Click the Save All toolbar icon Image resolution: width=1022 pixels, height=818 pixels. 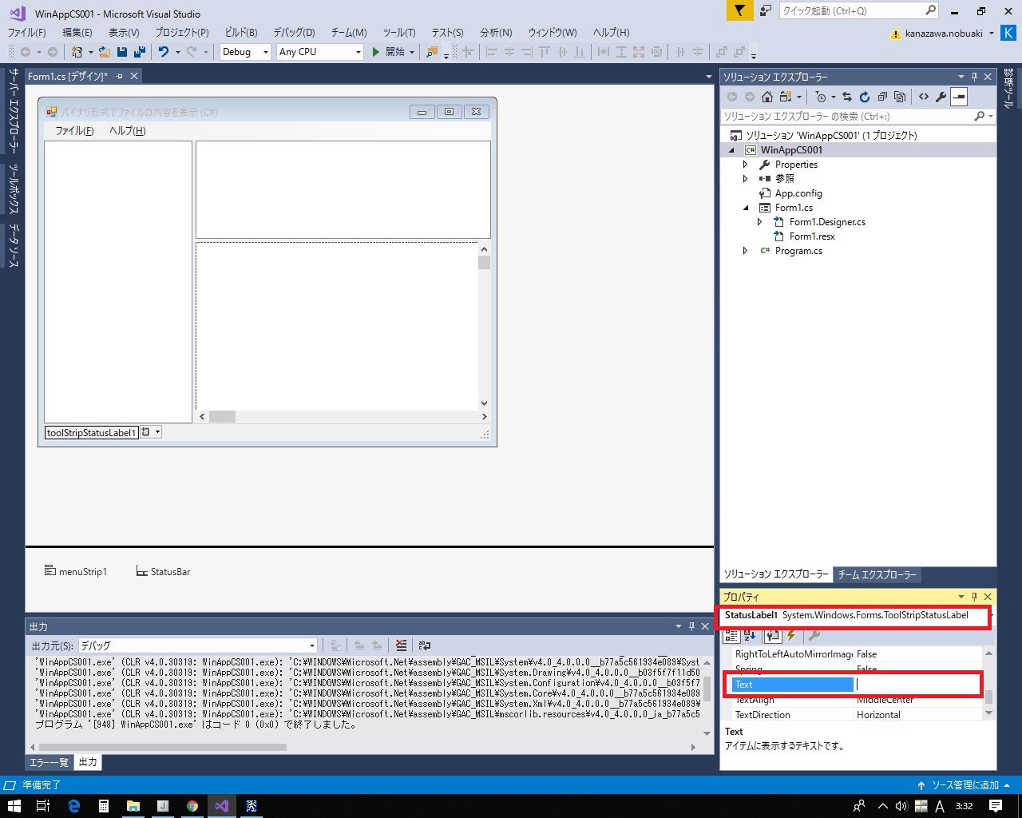click(x=140, y=52)
